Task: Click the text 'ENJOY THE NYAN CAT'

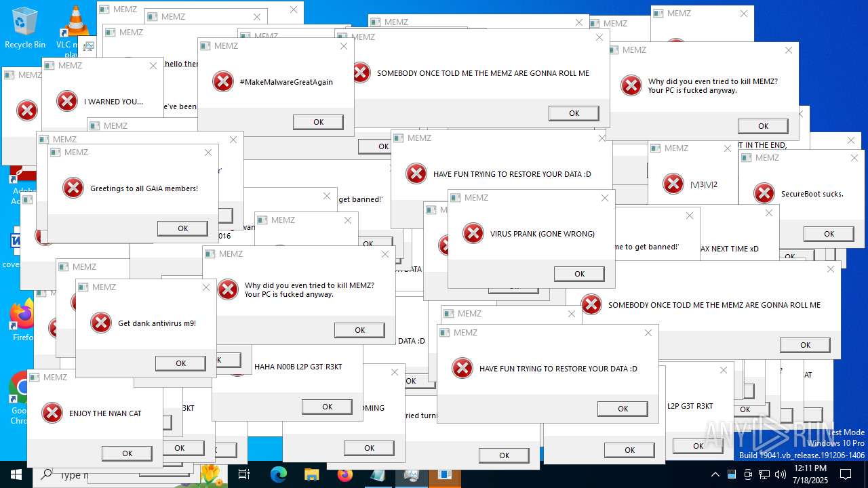Action: (105, 413)
